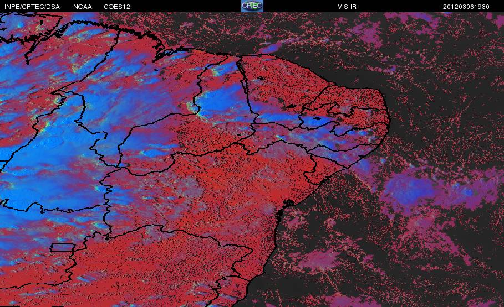Viewport: 504px width, 307px height.
Task: Click inside the small Distrito Federal rectangle outline
Action: (x=62, y=247)
